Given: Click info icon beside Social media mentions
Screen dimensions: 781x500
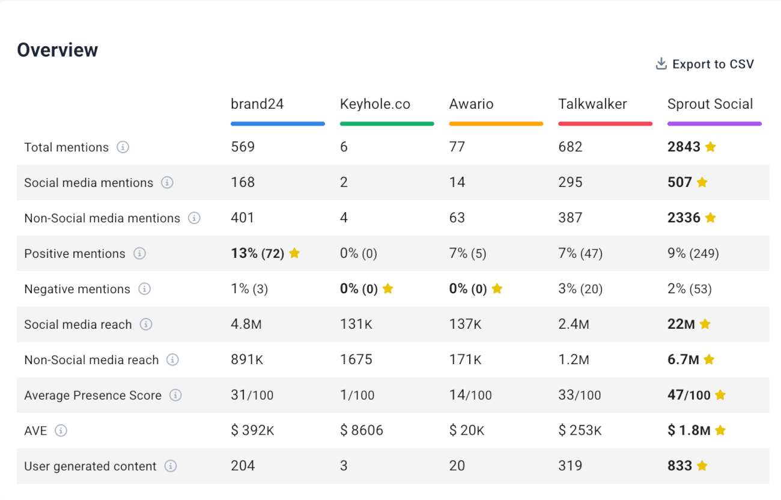Looking at the screenshot, I should 167,183.
